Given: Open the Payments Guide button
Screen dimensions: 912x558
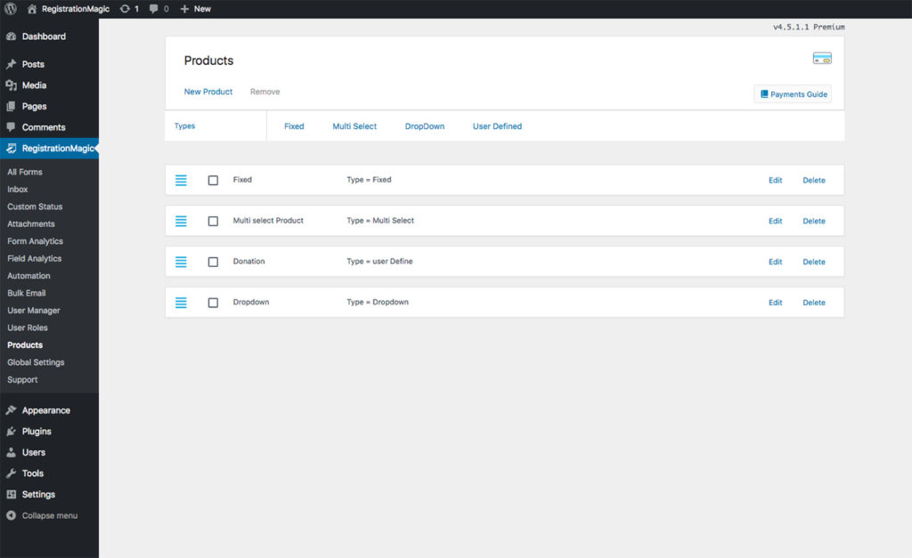Looking at the screenshot, I should tap(793, 94).
